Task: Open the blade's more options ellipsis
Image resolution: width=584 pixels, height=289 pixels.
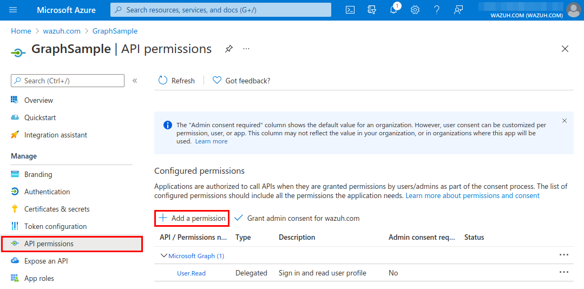Action: [x=246, y=49]
